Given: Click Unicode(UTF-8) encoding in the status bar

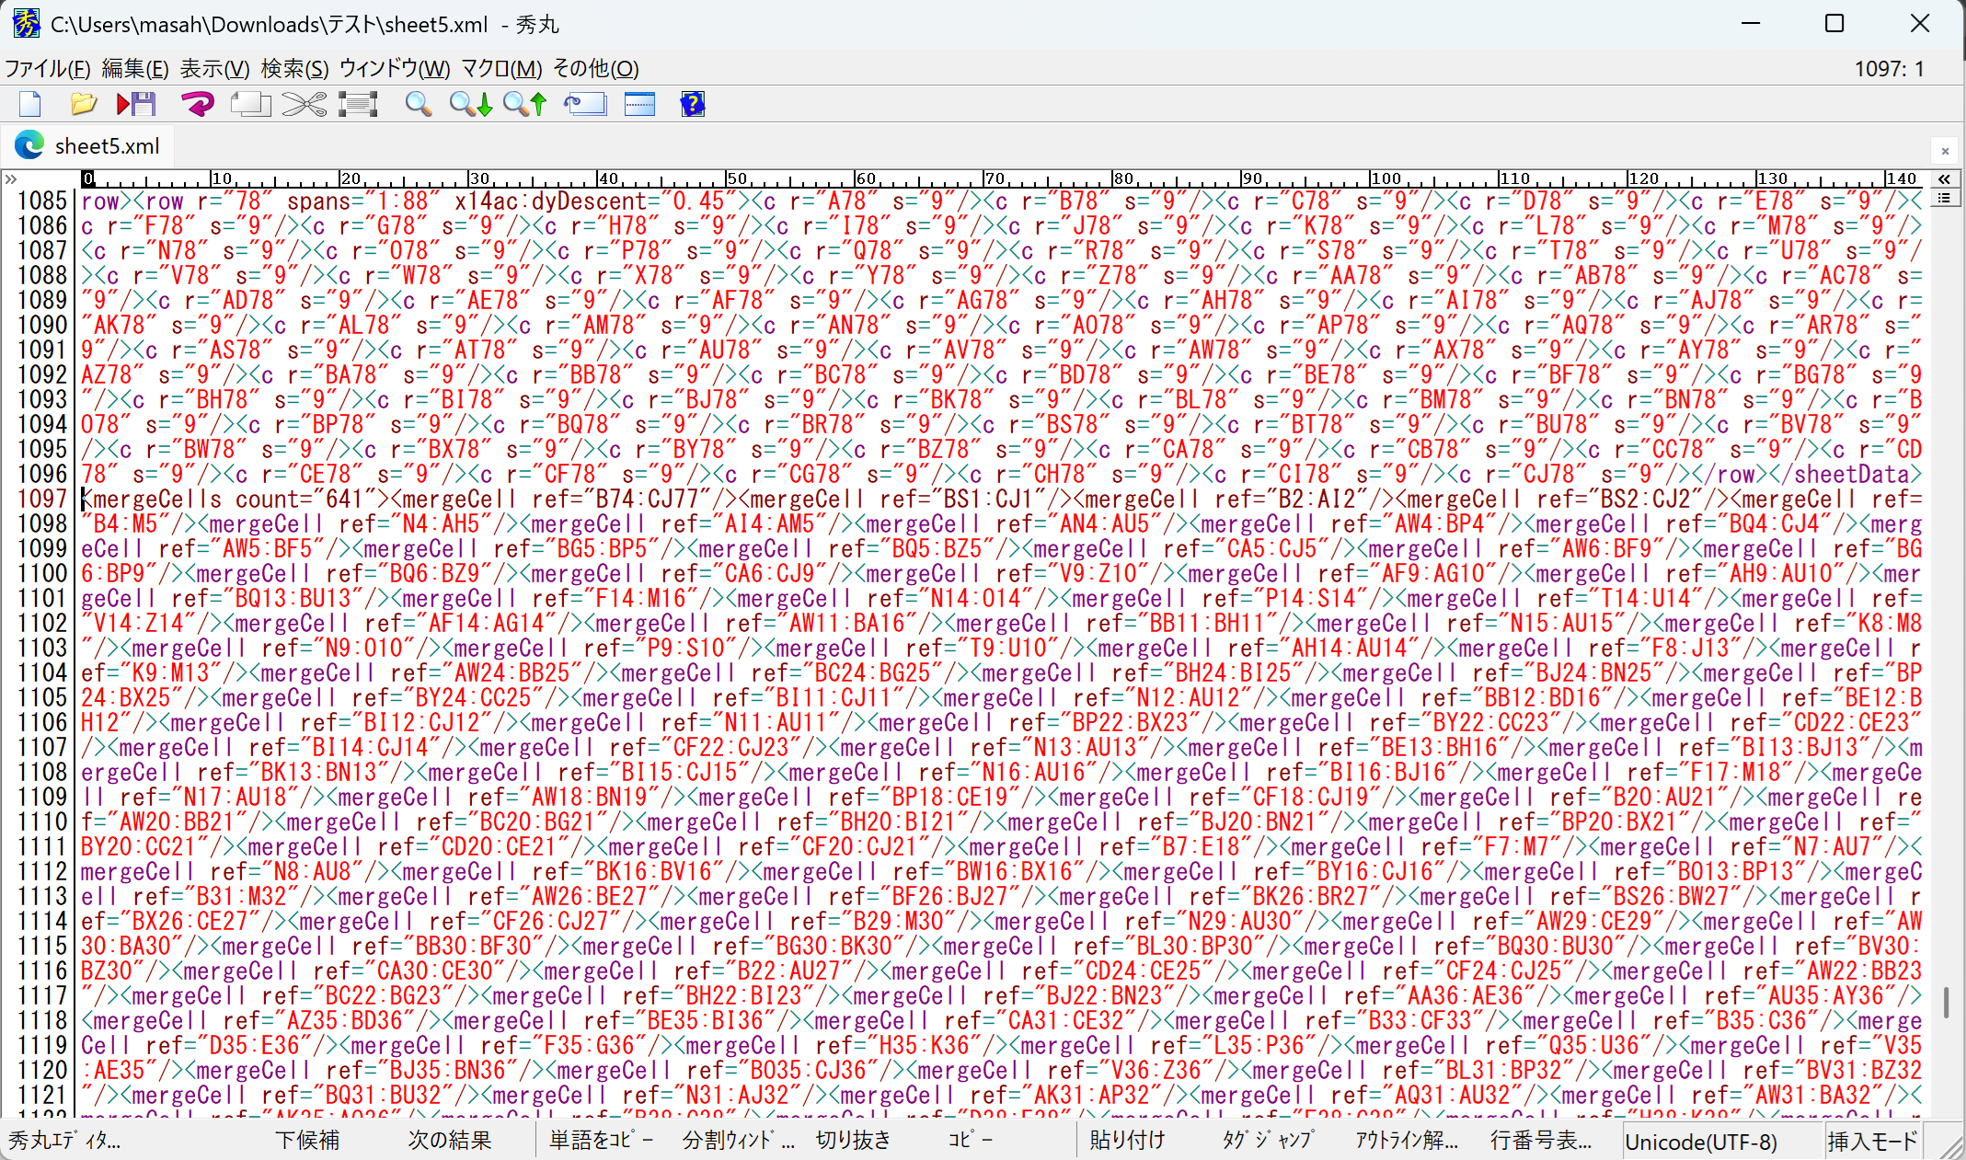Looking at the screenshot, I should click(x=1700, y=1142).
